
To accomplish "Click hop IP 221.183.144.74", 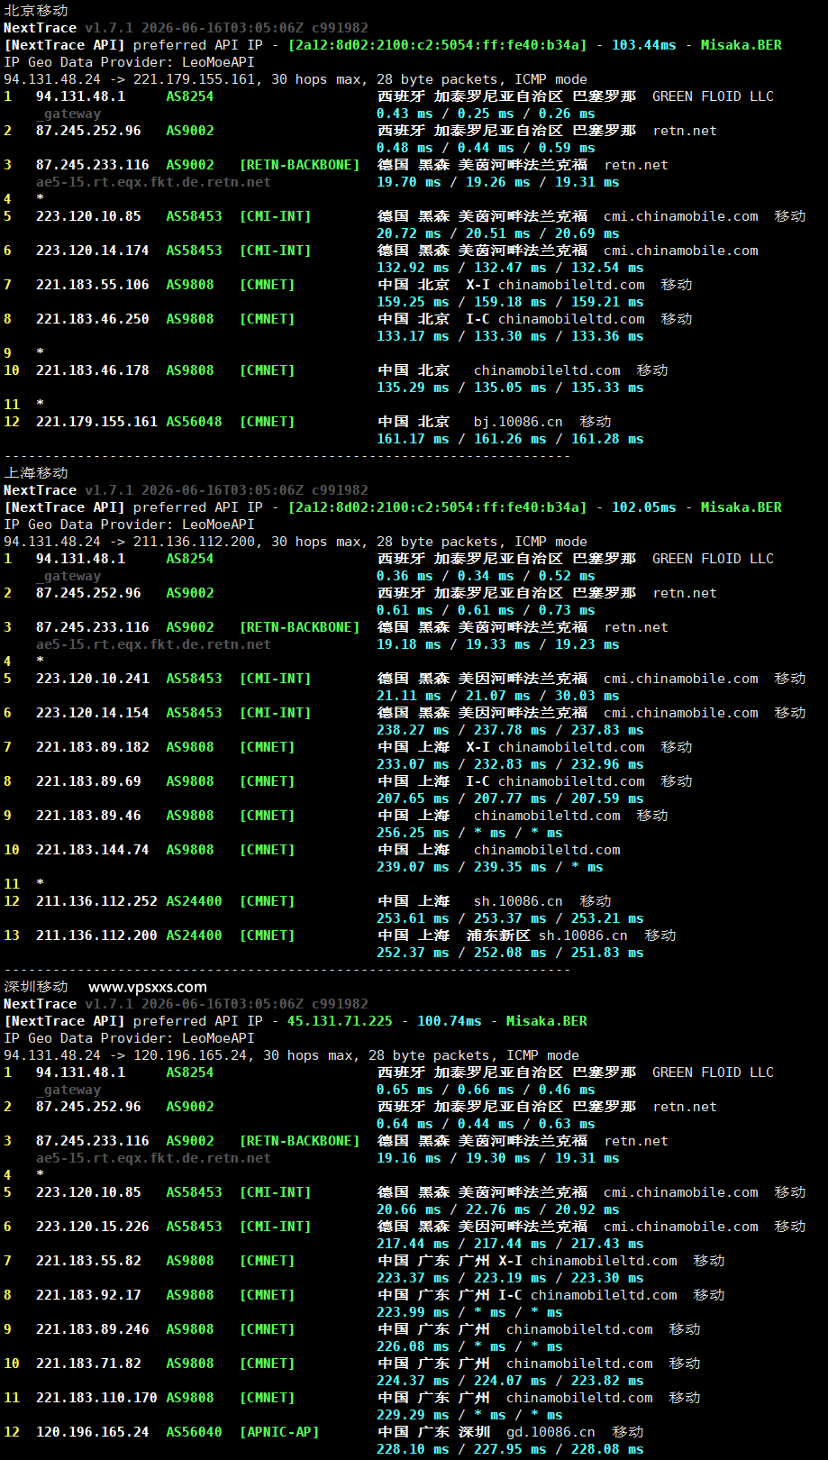I will 93,850.
